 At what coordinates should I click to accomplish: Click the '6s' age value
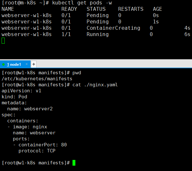point(187,34)
